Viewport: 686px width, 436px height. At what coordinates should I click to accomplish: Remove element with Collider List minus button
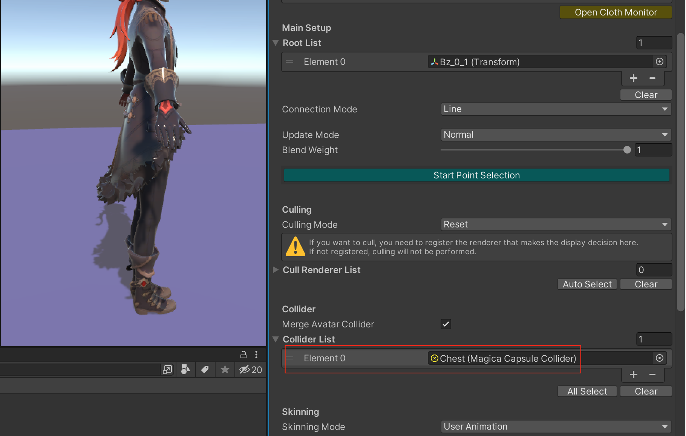coord(652,375)
